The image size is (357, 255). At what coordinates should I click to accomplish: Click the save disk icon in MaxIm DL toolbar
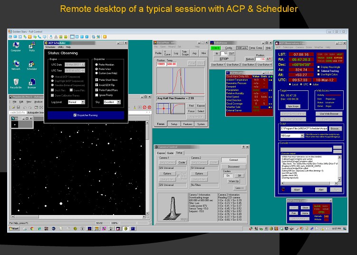(x=19, y=108)
